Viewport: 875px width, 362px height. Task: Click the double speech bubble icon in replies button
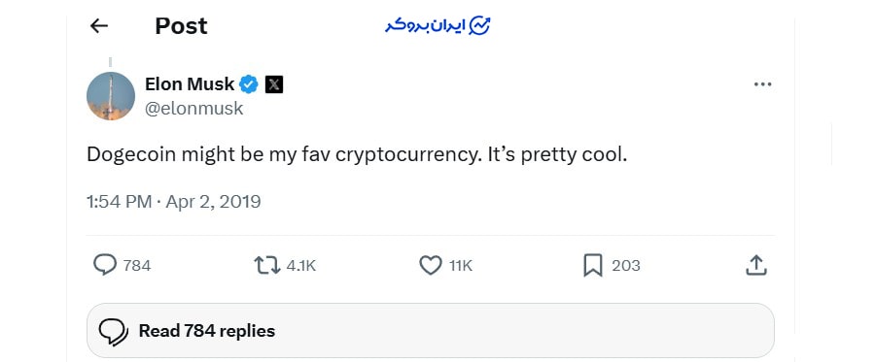114,332
